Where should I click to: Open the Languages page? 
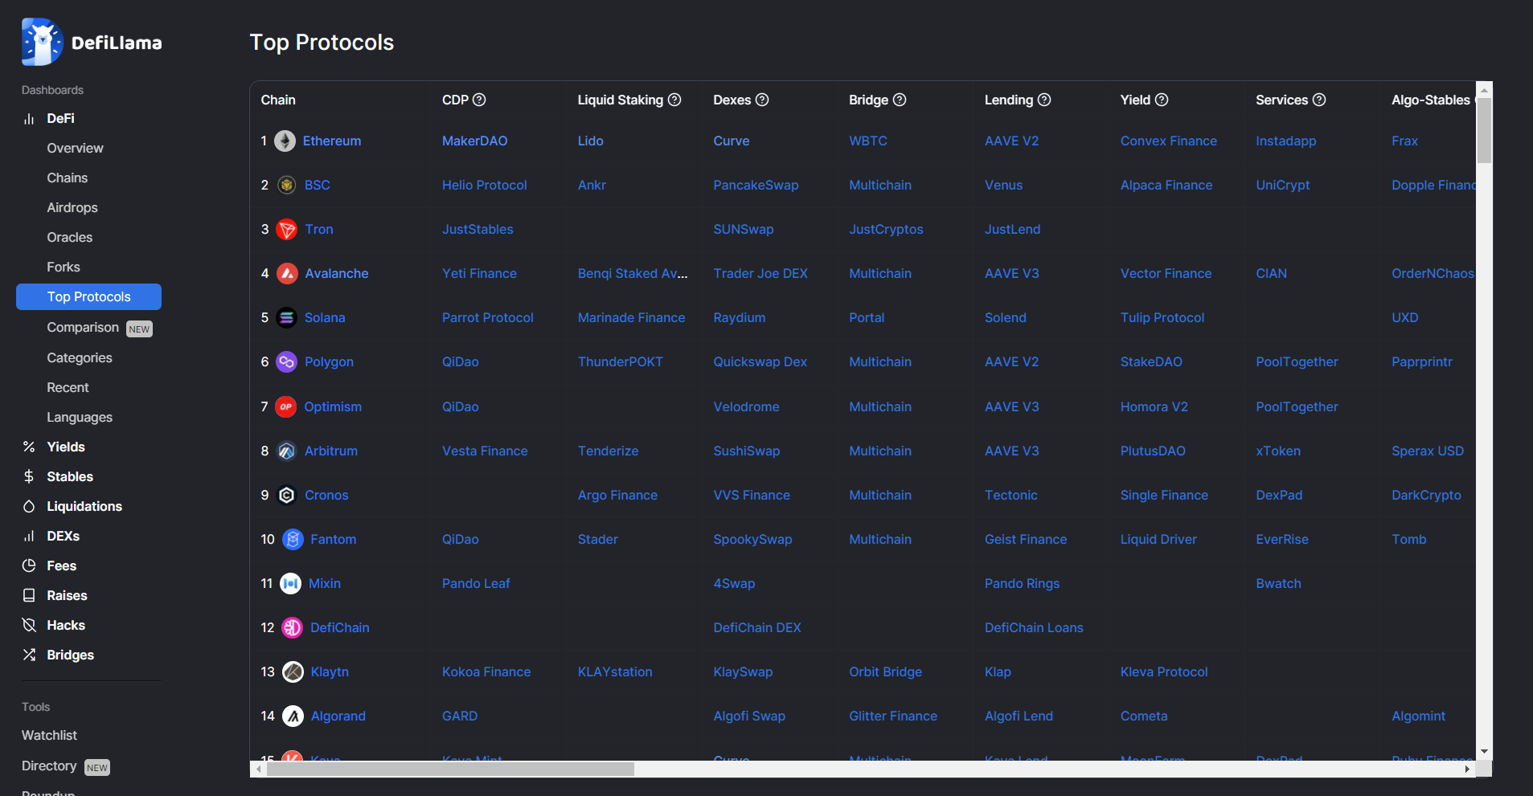(80, 417)
